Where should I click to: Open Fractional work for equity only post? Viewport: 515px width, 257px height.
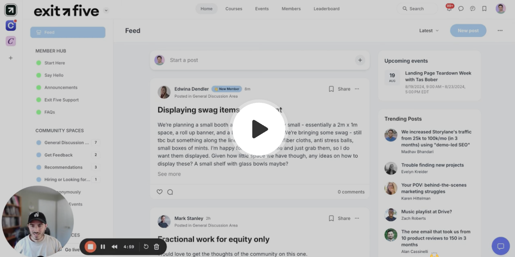213,239
